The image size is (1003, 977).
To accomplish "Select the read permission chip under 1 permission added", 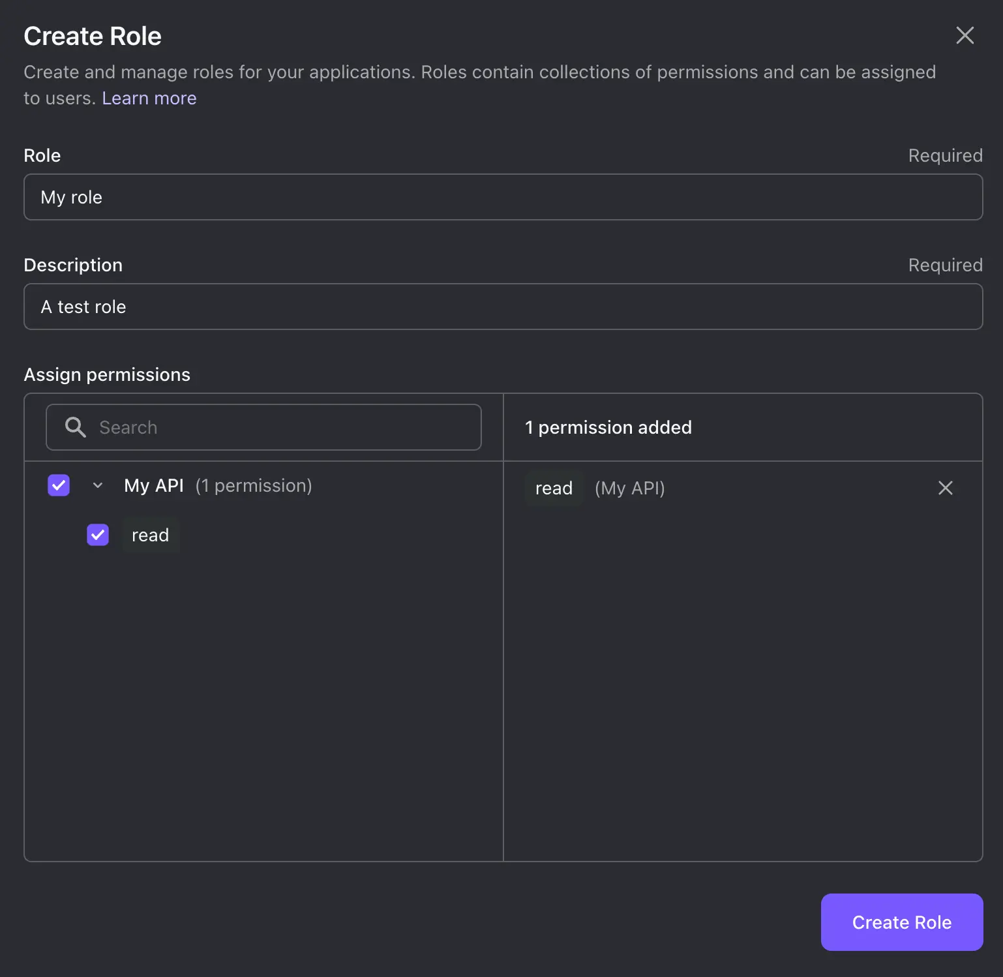I will [x=553, y=488].
